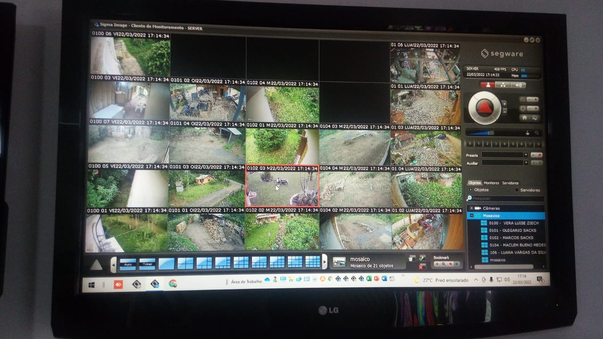Open the Presets dropdown
This screenshot has width=603, height=339.
(x=525, y=155)
